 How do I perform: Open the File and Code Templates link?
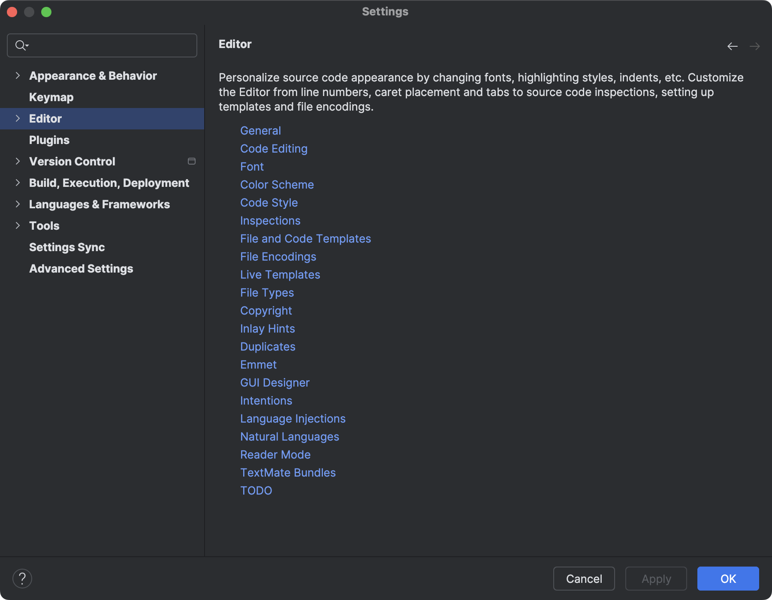[x=305, y=238]
